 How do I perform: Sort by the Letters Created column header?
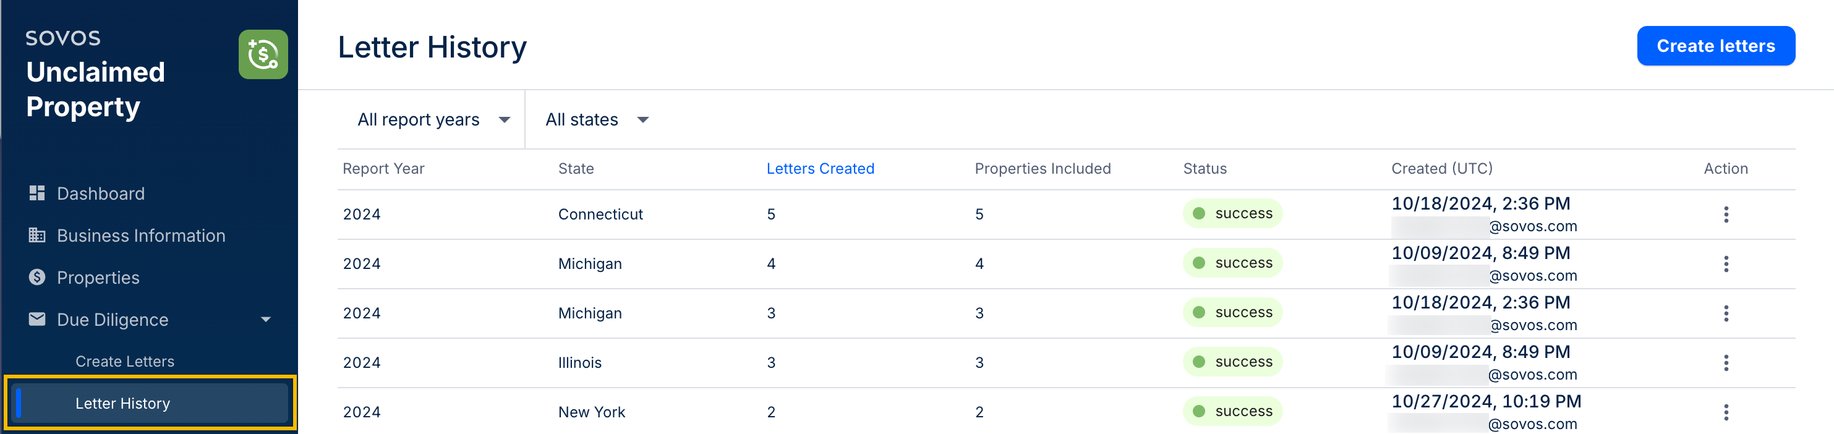(819, 169)
